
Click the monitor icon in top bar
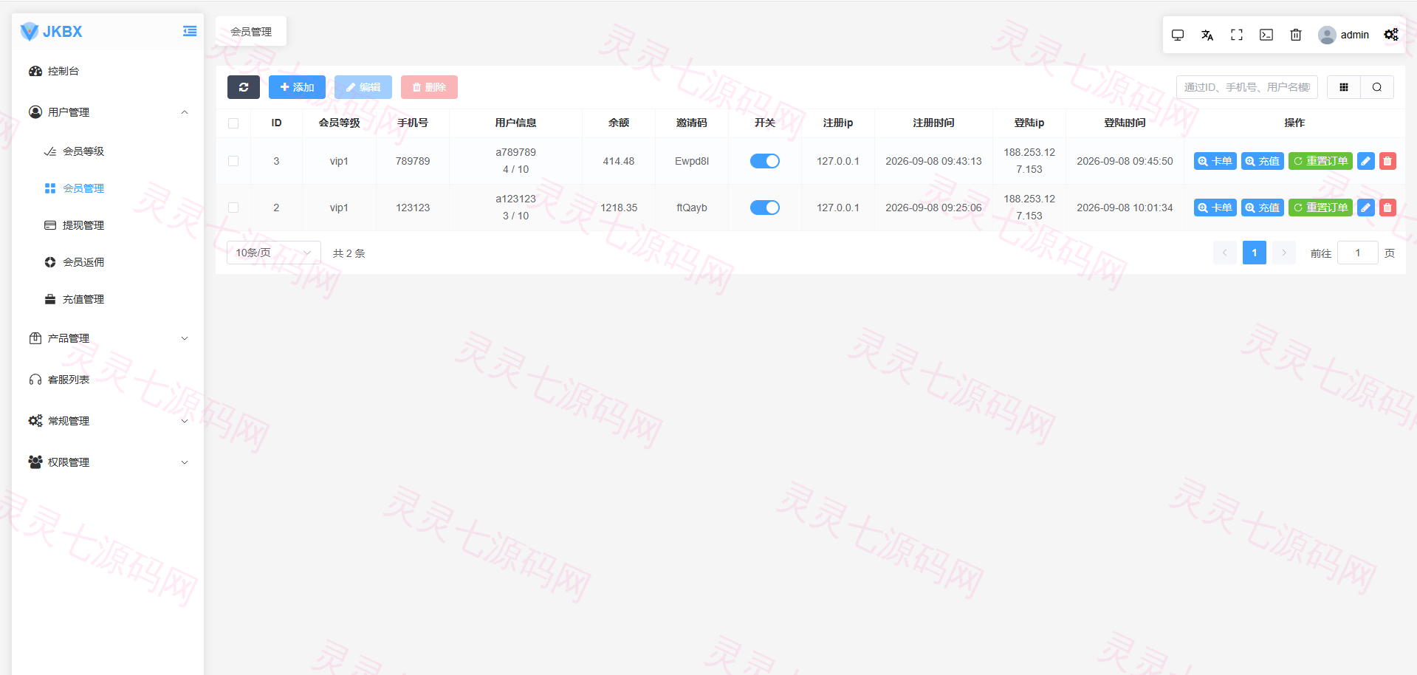point(1178,35)
